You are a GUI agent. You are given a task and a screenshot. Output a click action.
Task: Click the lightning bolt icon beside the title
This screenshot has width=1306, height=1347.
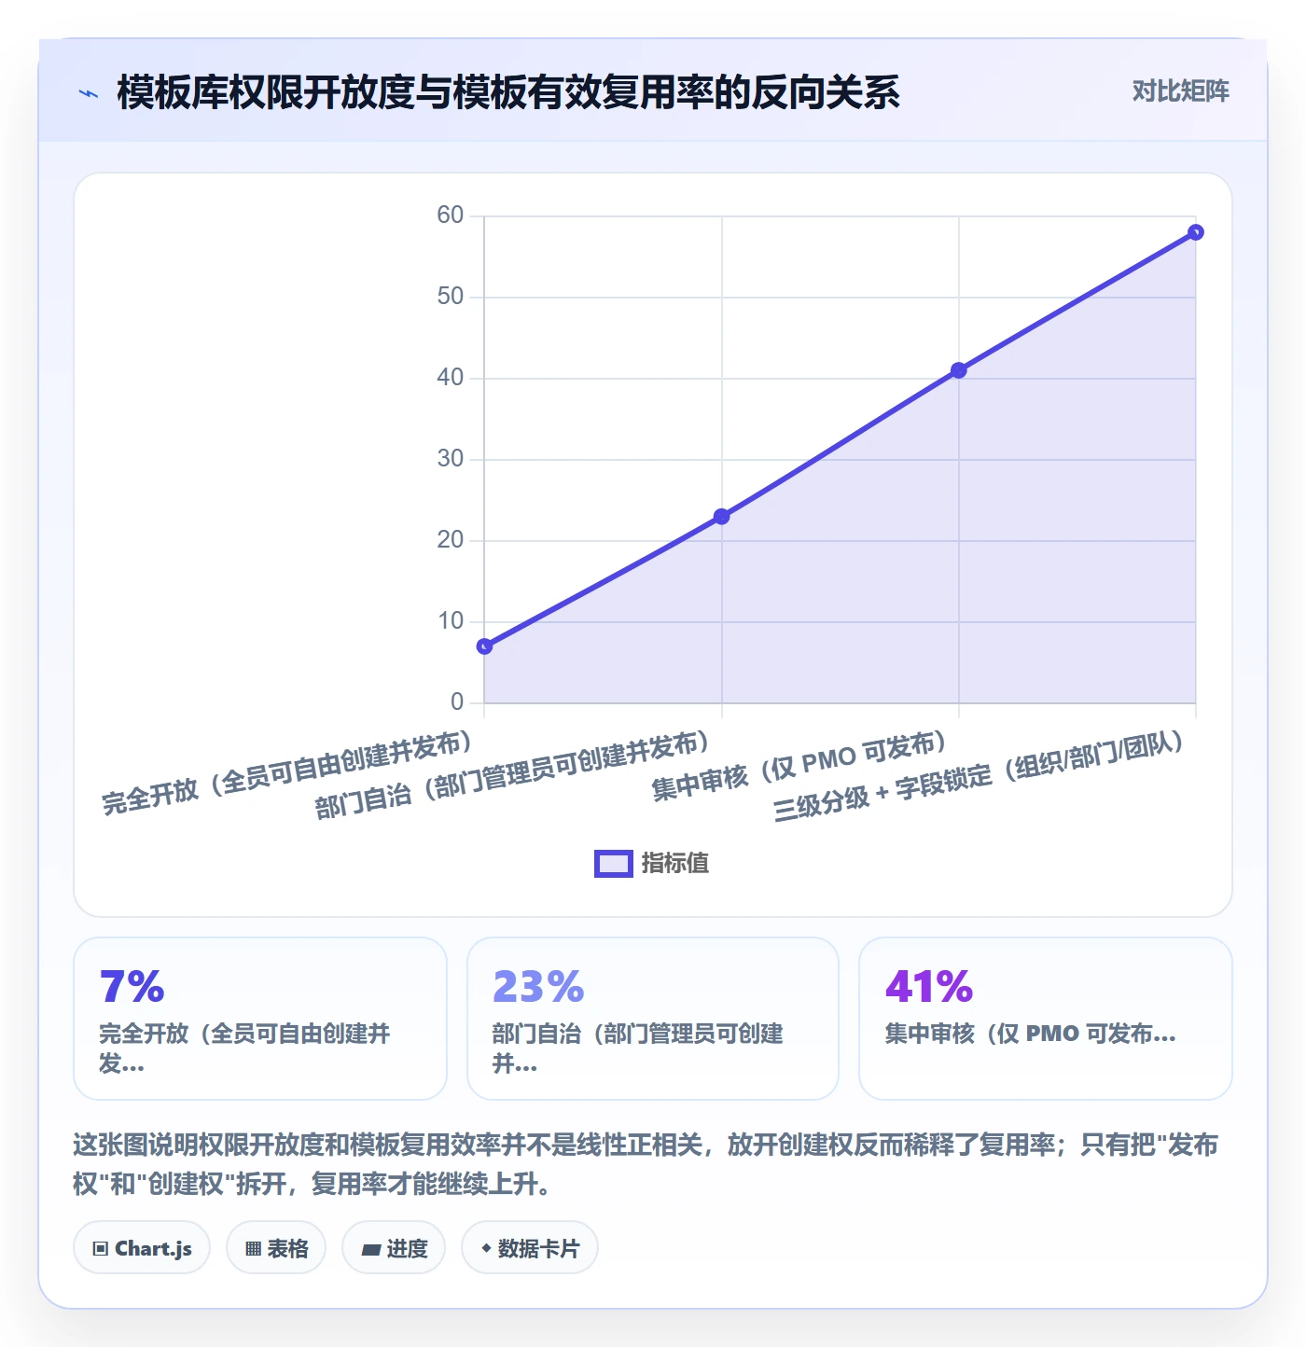(89, 93)
